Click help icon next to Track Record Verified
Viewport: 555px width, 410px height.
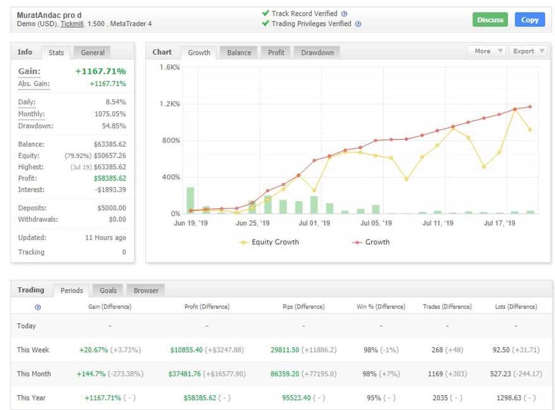[x=344, y=14]
